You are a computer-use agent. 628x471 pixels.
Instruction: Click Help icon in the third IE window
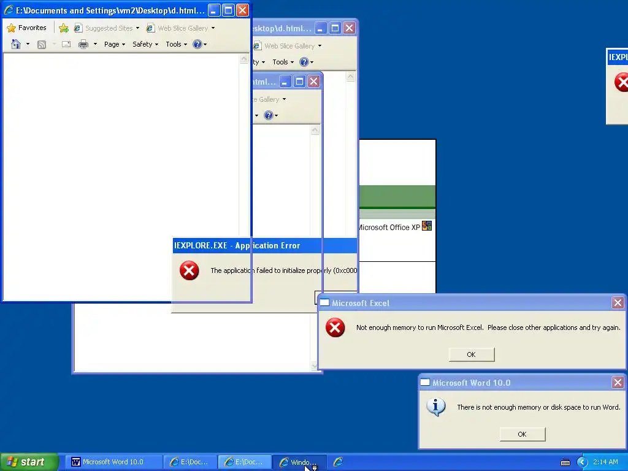tap(269, 115)
